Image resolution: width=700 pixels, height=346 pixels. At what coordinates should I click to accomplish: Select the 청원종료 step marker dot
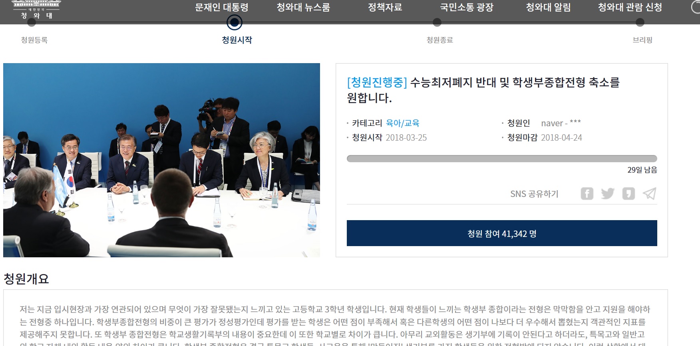pyautogui.click(x=437, y=22)
